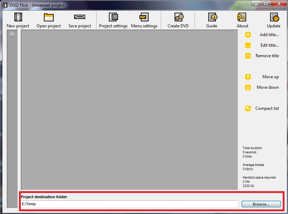Open Project settings
Image resolution: width=288 pixels, height=214 pixels.
[x=113, y=20]
